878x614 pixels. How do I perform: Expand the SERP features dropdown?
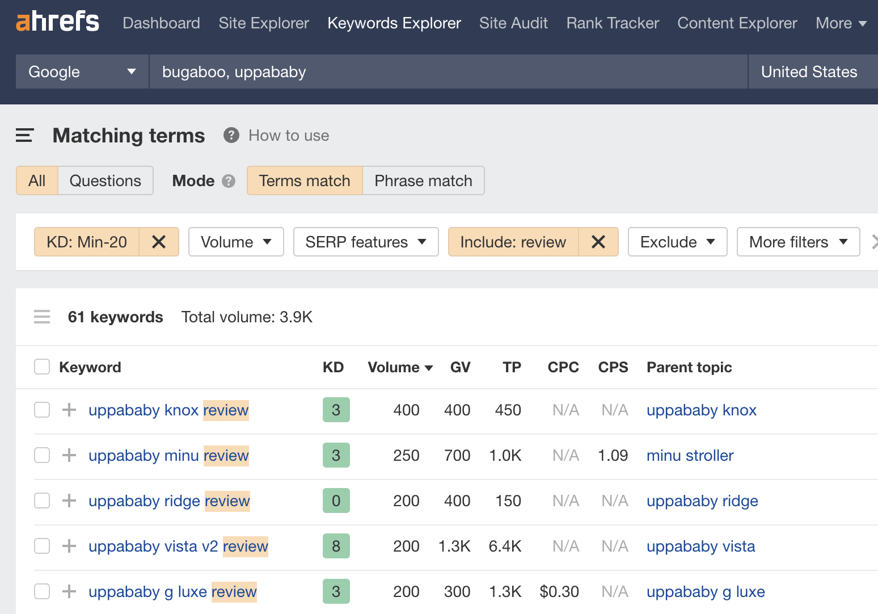tap(365, 242)
